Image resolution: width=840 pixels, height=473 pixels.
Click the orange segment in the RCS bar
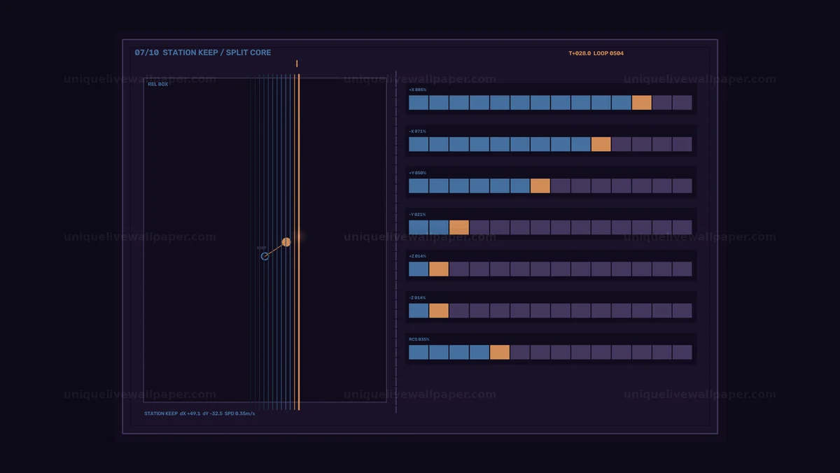500,352
